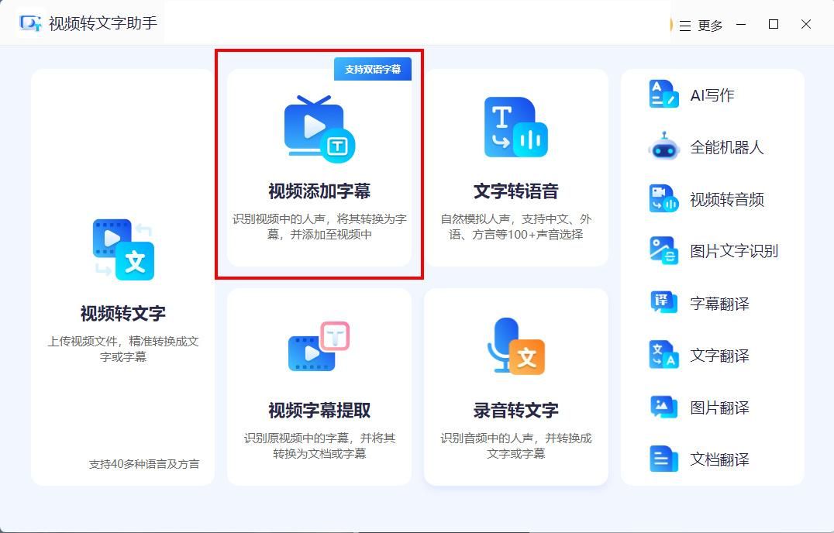834x533 pixels.
Task: Click text 支持40多种语言及方言
Action: coord(143,464)
